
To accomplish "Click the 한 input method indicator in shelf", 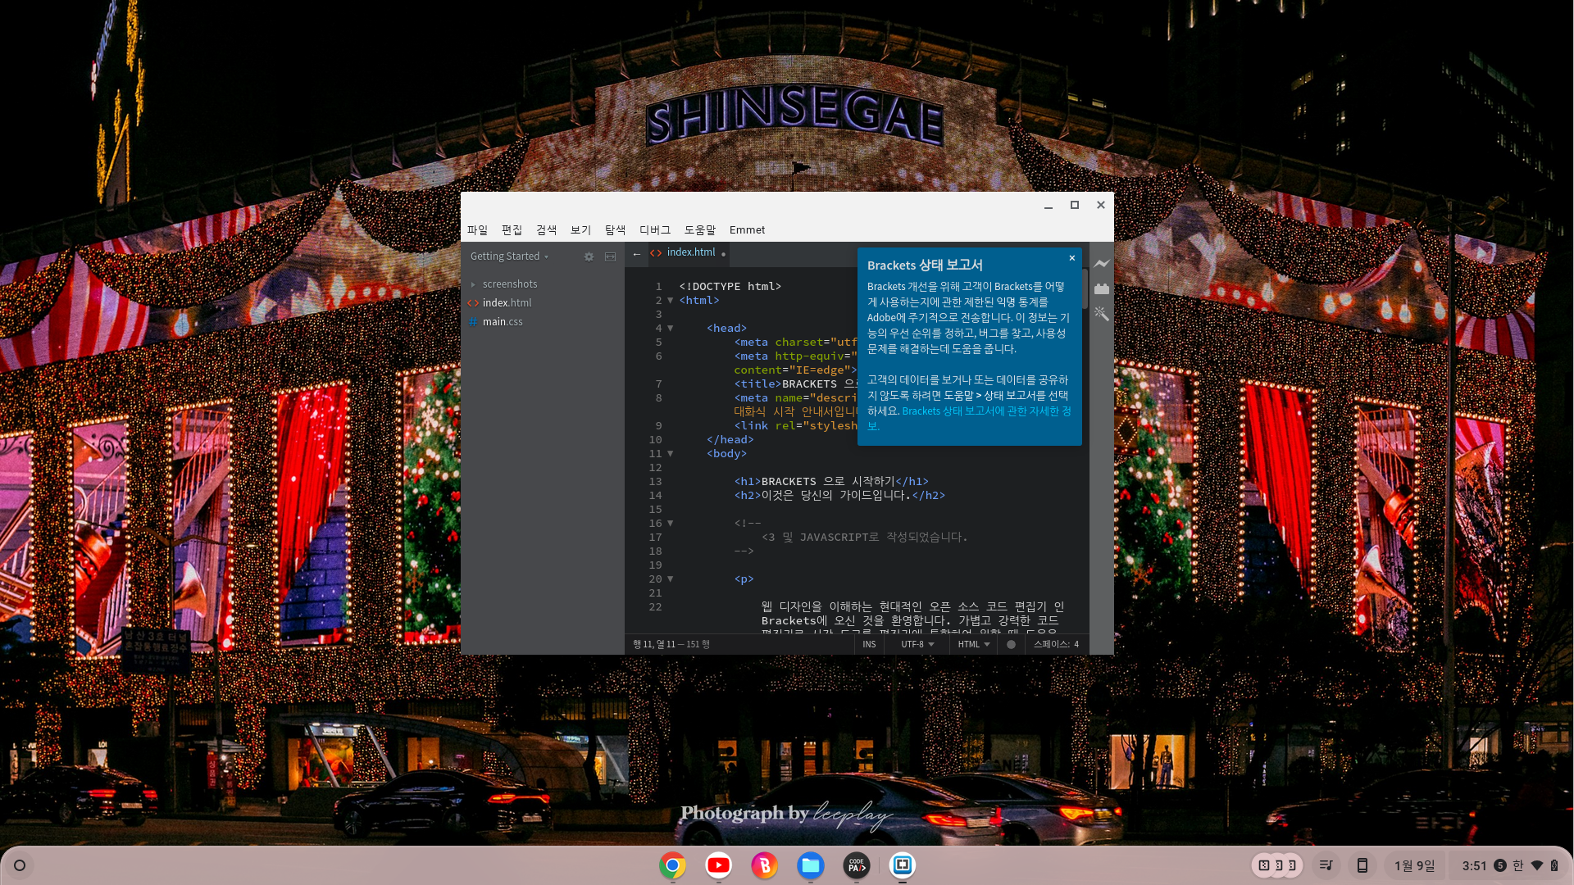I will (x=1517, y=865).
